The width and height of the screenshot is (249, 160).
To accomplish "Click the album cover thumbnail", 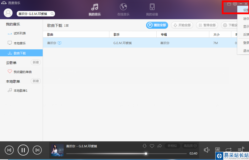I will pyautogui.click(x=57, y=150).
